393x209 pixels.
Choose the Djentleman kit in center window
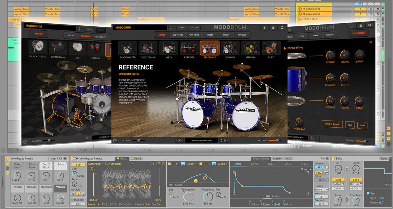148,50
